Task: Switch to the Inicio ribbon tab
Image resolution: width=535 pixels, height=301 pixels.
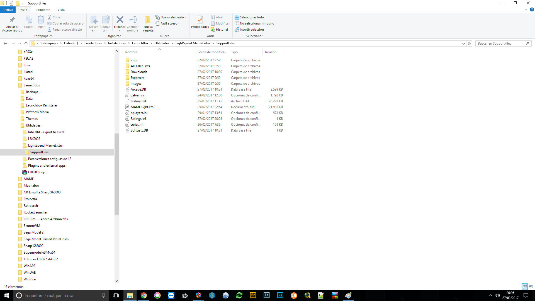Action: (x=23, y=10)
